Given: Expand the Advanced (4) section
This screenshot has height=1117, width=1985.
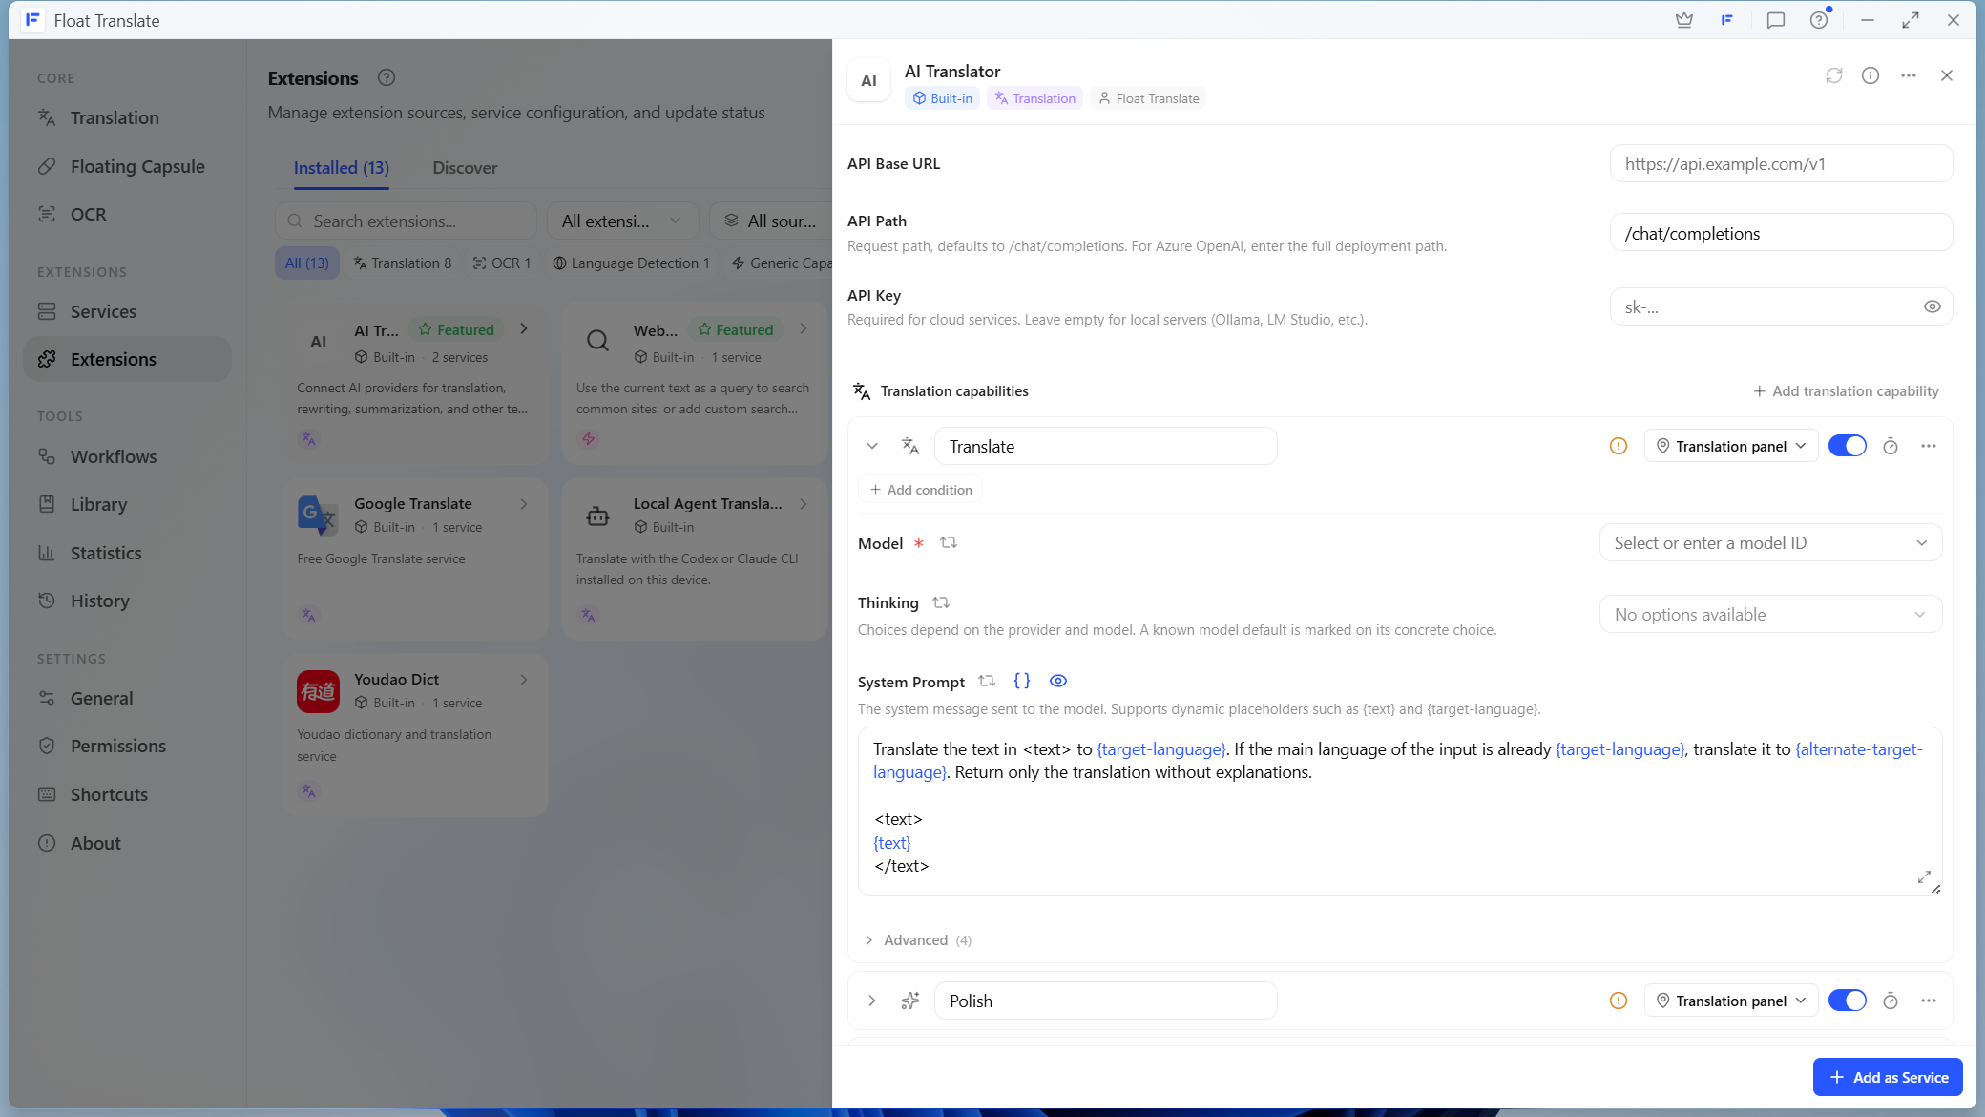Looking at the screenshot, I should [x=917, y=940].
